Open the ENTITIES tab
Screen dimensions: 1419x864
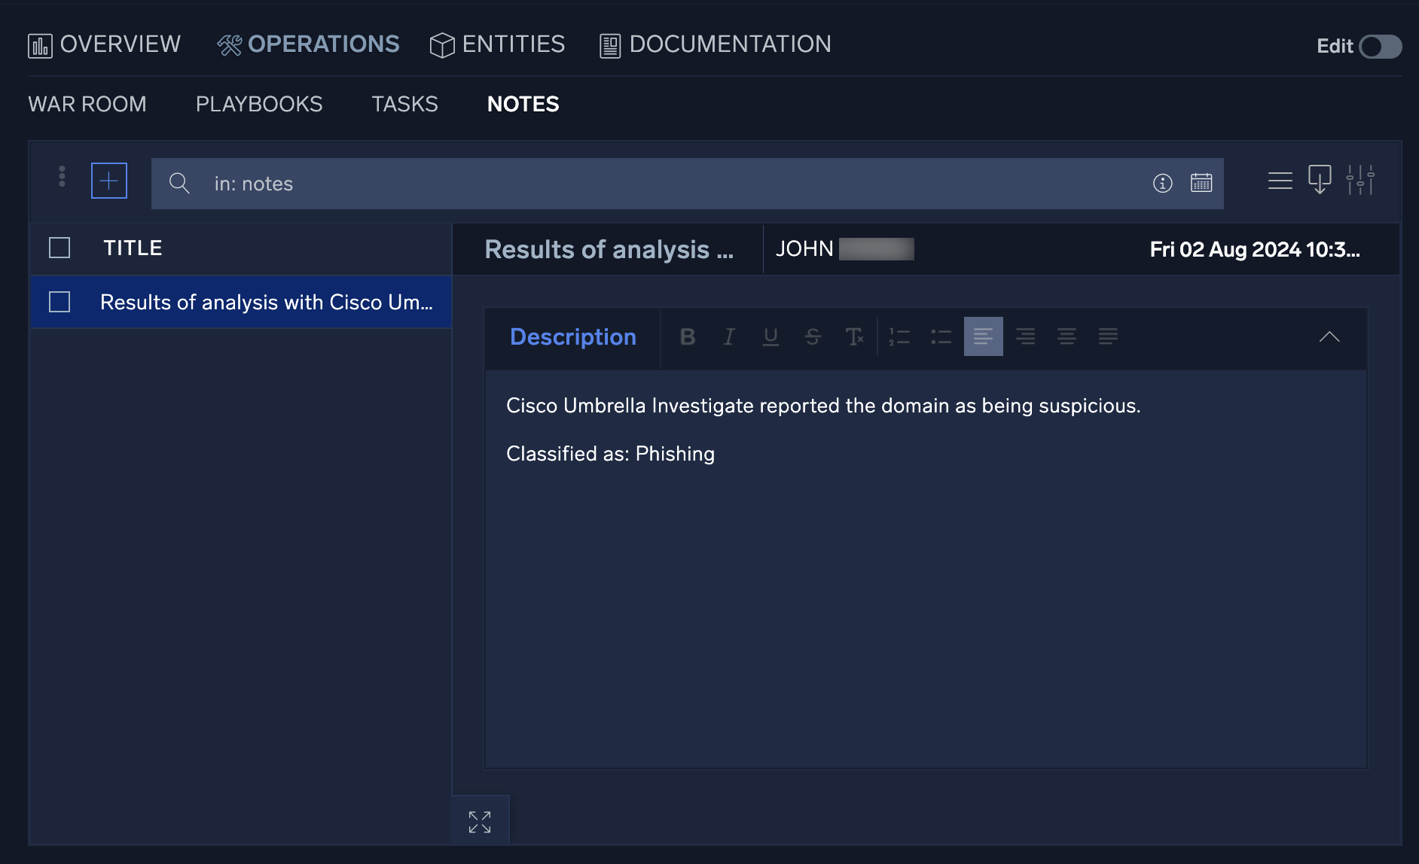coord(498,45)
